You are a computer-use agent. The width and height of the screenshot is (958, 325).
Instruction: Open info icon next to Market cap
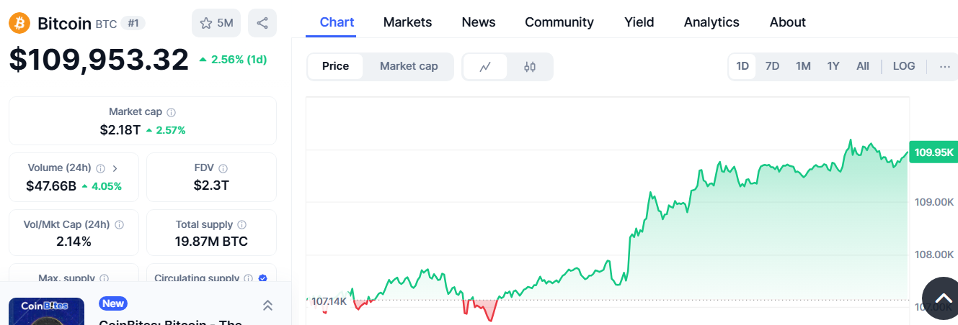point(171,112)
